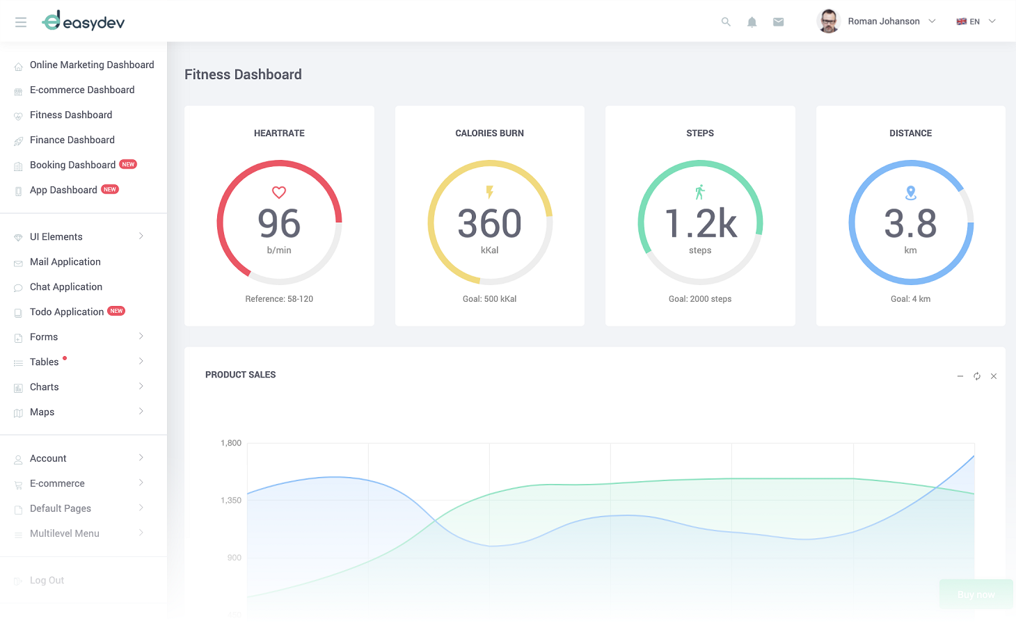
Task: Click the easydev logo
Action: pos(84,22)
